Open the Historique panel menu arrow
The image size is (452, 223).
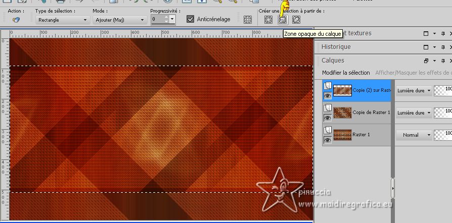(434, 47)
